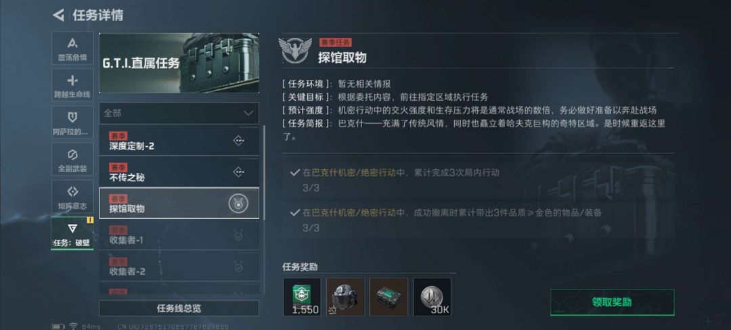731x330 pixels.
Task: Toggle the status icon on 收集者-2
Action: tap(238, 266)
